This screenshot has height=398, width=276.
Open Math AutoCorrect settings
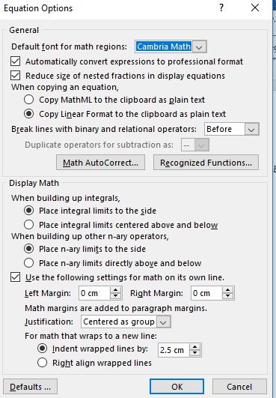(x=100, y=163)
